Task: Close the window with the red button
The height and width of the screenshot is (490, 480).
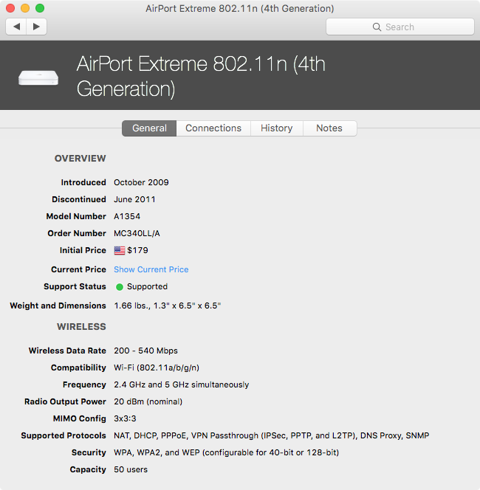Action: (10, 8)
